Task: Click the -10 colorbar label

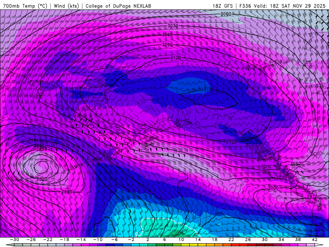Action: [x=98, y=240]
